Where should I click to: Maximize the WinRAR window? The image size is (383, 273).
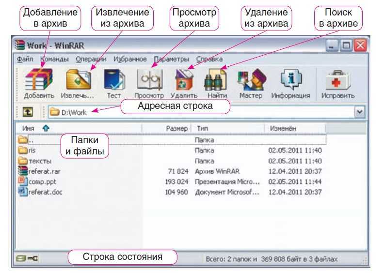tap(346, 45)
